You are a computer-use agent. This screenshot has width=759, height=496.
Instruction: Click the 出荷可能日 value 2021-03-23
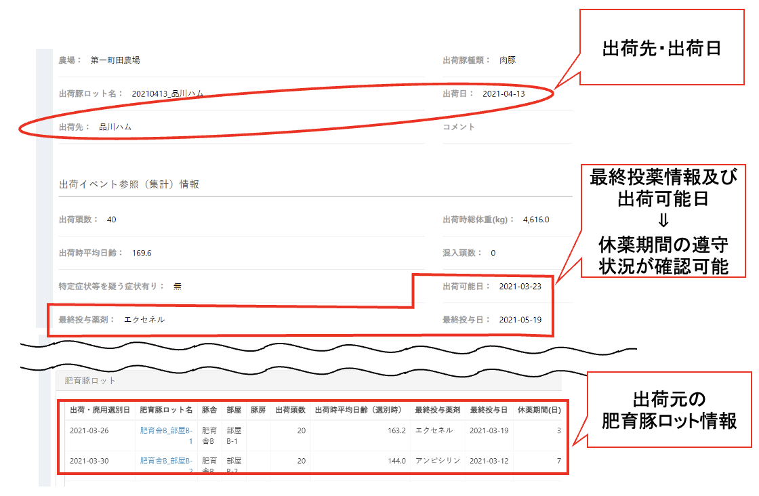[x=520, y=286]
